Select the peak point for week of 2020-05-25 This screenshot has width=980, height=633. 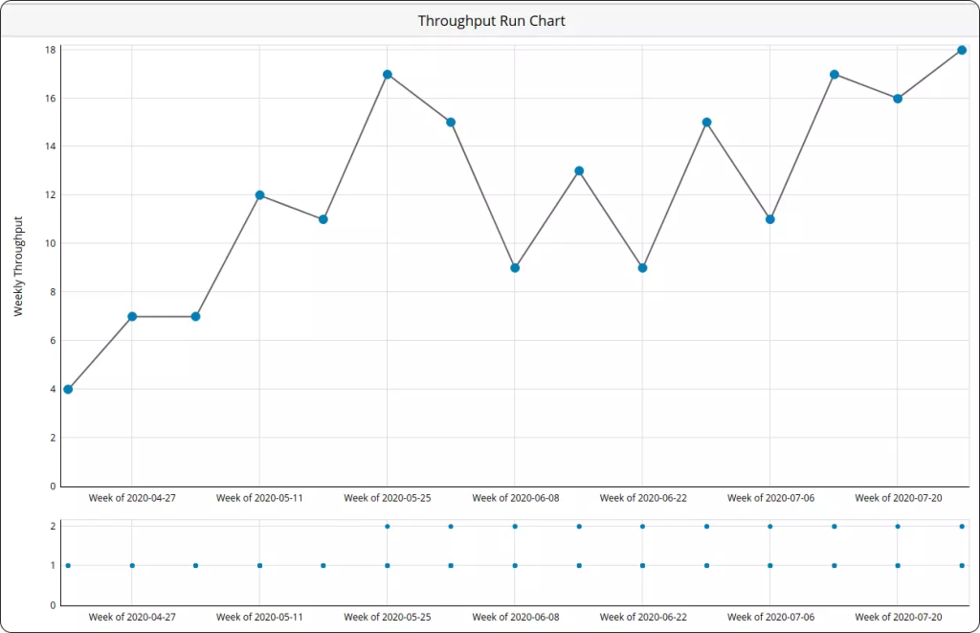[x=388, y=75]
